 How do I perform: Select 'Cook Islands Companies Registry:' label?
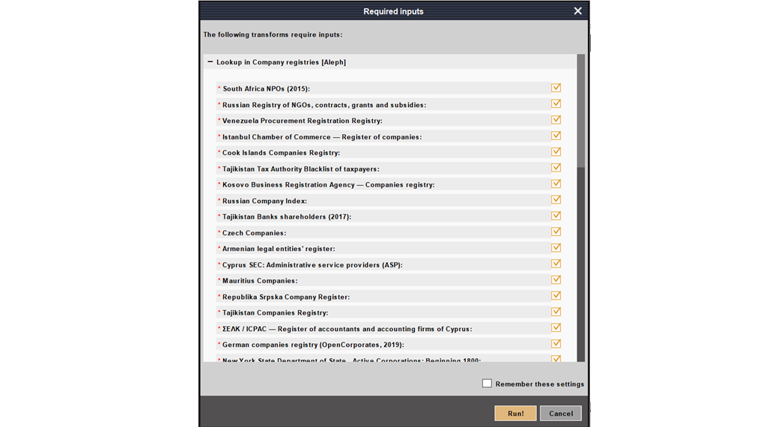[x=281, y=153]
